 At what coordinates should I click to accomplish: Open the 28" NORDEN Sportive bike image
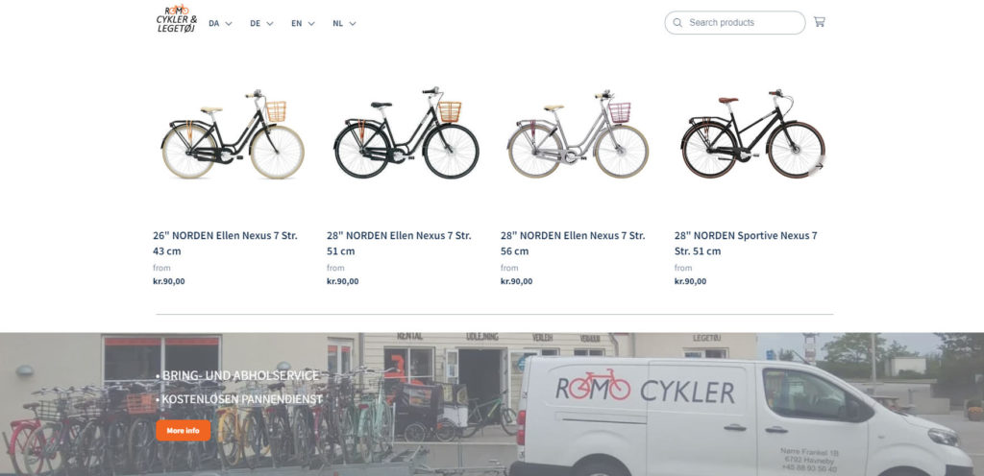(x=752, y=134)
